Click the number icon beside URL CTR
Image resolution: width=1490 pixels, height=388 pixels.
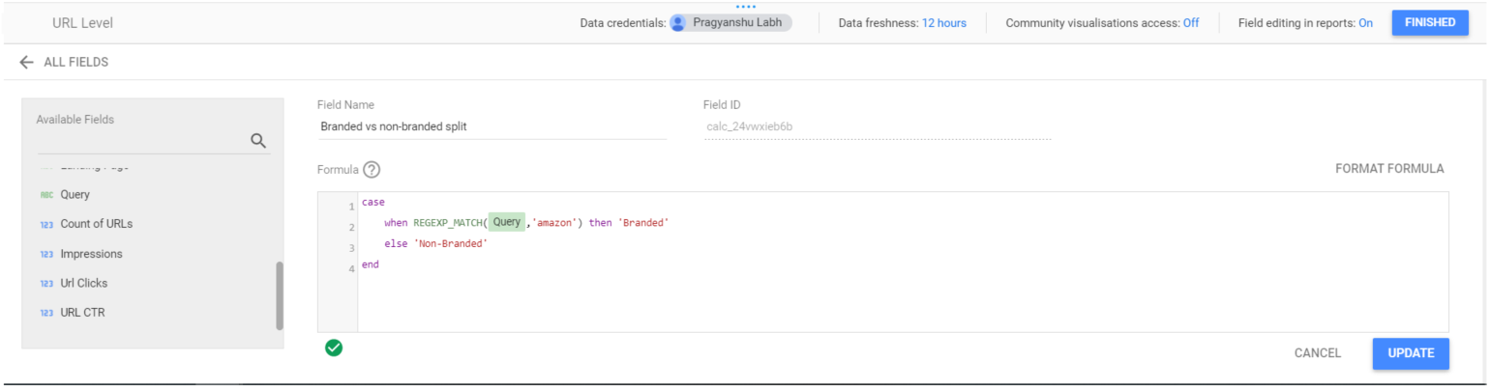(46, 314)
